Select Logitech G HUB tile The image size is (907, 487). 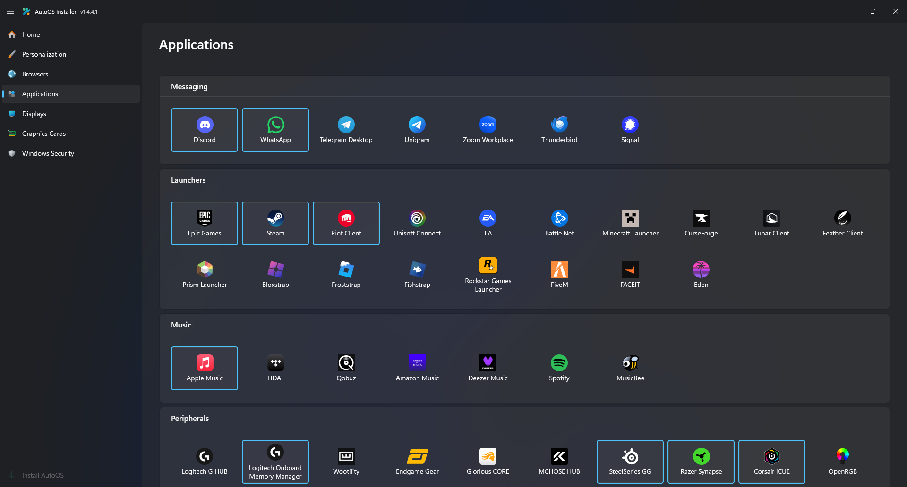[x=205, y=462]
